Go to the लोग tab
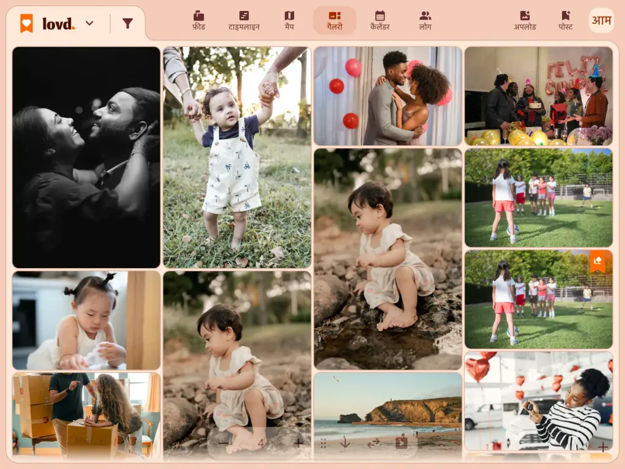The width and height of the screenshot is (625, 469). coord(425,21)
